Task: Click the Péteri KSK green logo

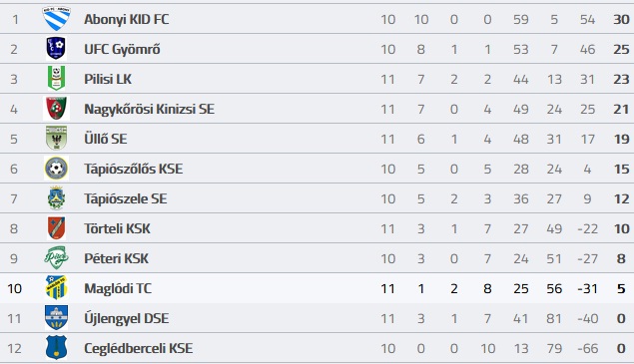Action: tap(56, 257)
